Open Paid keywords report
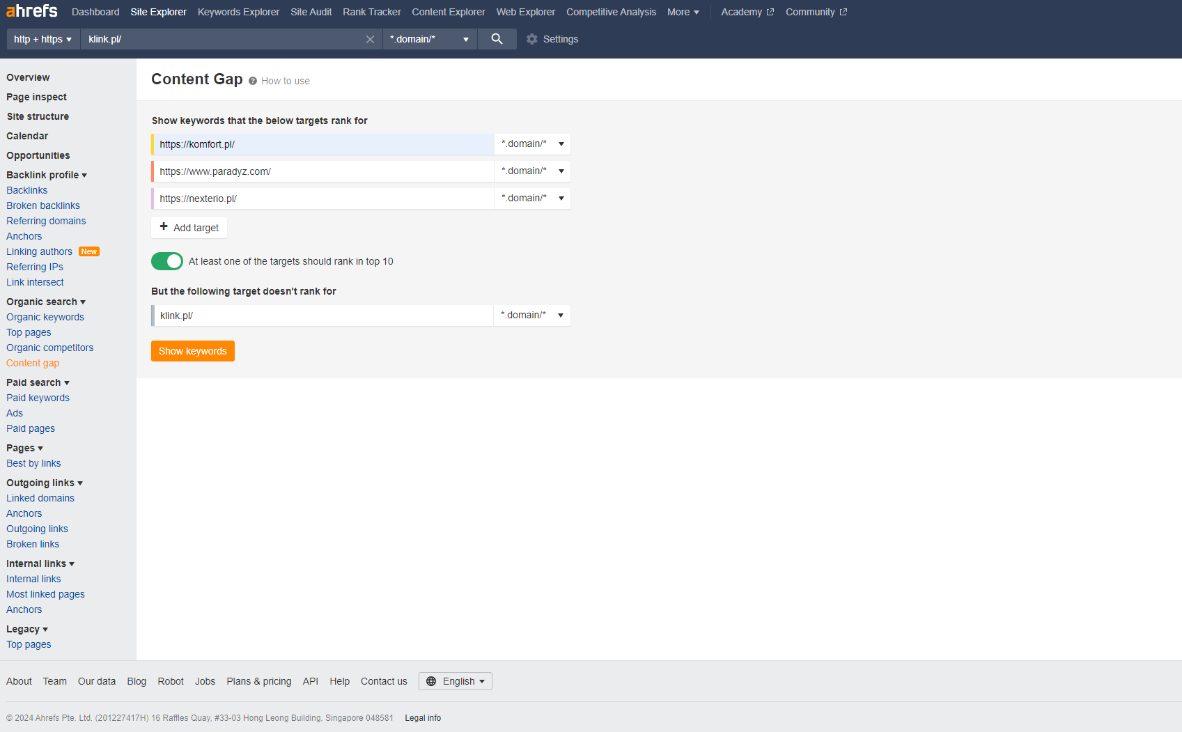The height and width of the screenshot is (732, 1182). point(38,398)
